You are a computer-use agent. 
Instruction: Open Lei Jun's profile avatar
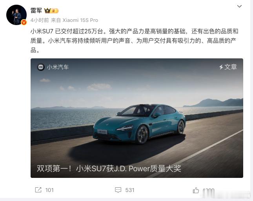[16, 15]
